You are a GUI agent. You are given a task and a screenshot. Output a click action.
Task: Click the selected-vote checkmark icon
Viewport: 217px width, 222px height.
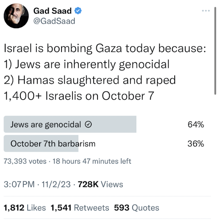point(88,125)
